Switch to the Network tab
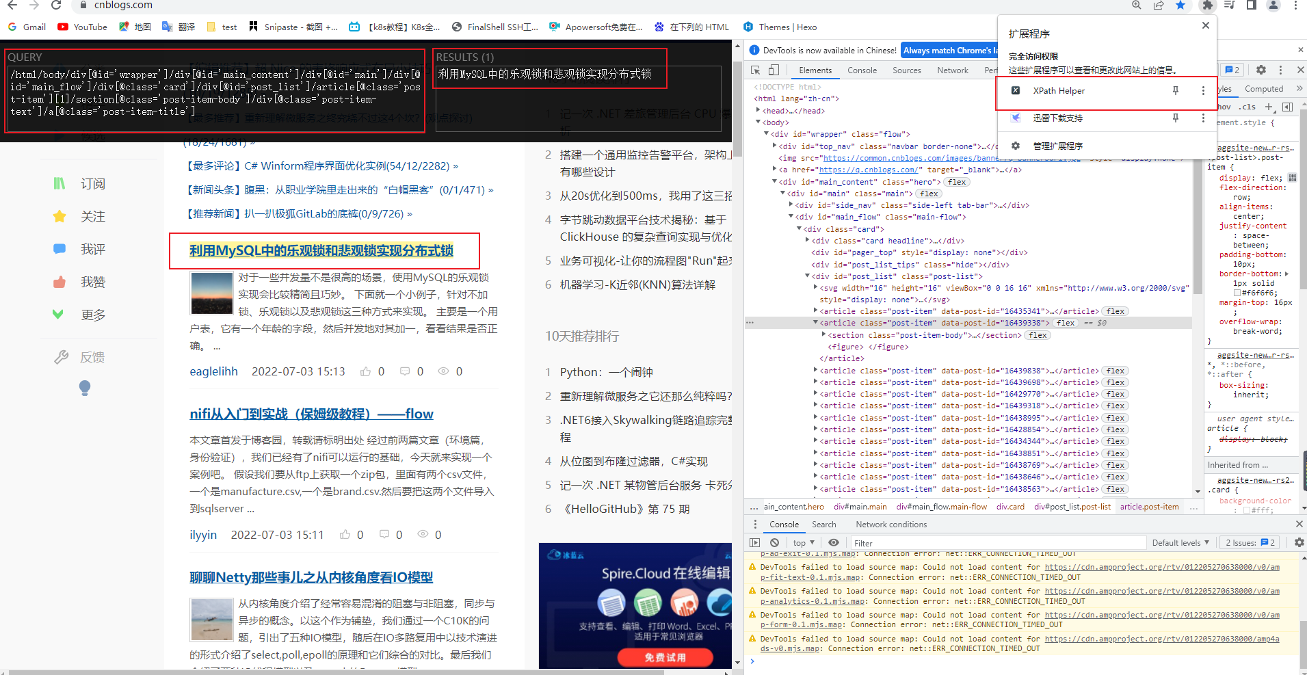The width and height of the screenshot is (1307, 675). [x=953, y=70]
